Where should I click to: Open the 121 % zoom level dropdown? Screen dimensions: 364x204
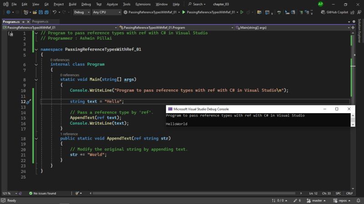[x=10, y=193]
